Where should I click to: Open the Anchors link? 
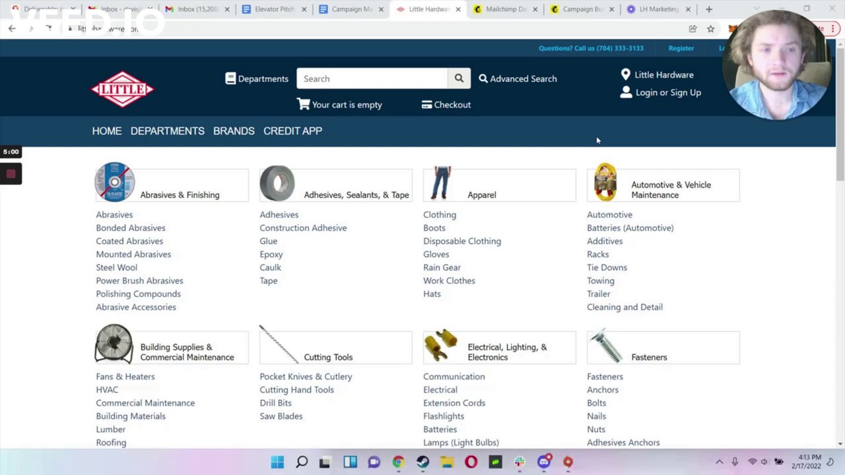point(603,389)
